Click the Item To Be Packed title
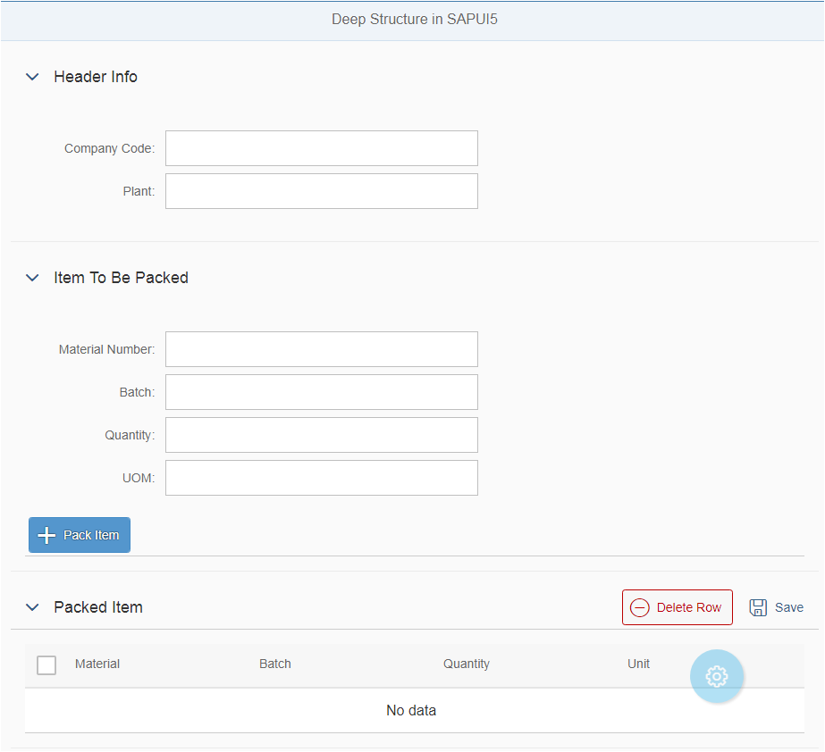Screen dimensions: 825x752 point(121,278)
